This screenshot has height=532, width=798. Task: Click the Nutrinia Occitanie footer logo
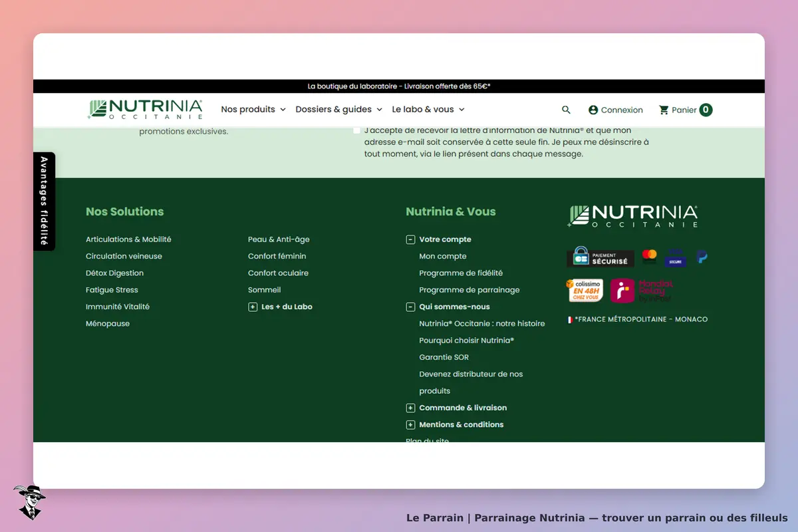click(632, 216)
